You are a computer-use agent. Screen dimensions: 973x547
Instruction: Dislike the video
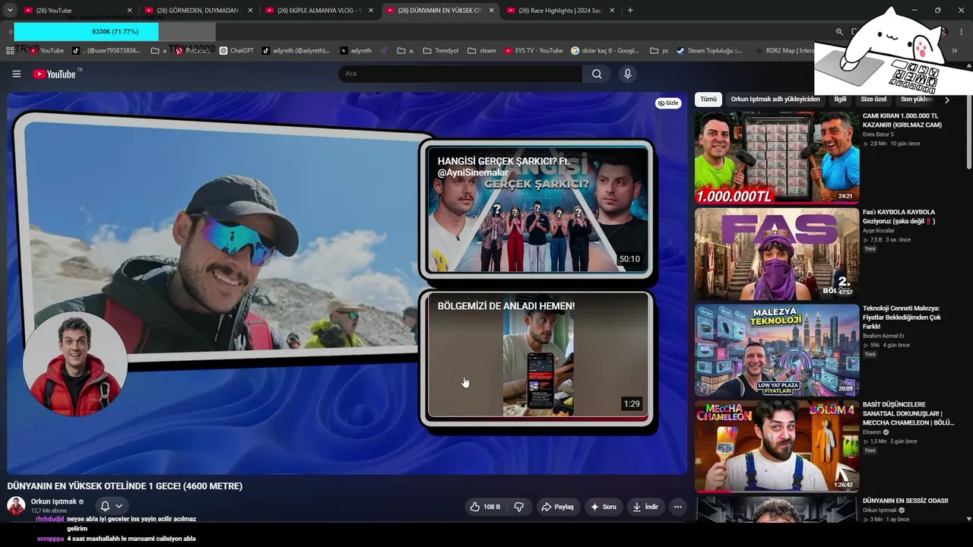(x=519, y=507)
